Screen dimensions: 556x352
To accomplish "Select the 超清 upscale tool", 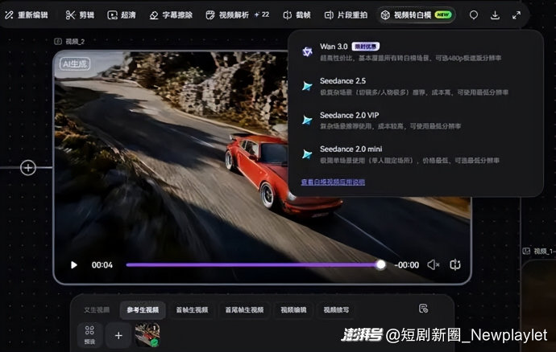I will [121, 14].
